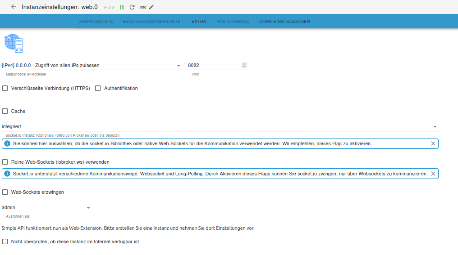The width and height of the screenshot is (458, 255).
Task: Open the Gebundene IP-Adresse dropdown
Action: (x=92, y=66)
